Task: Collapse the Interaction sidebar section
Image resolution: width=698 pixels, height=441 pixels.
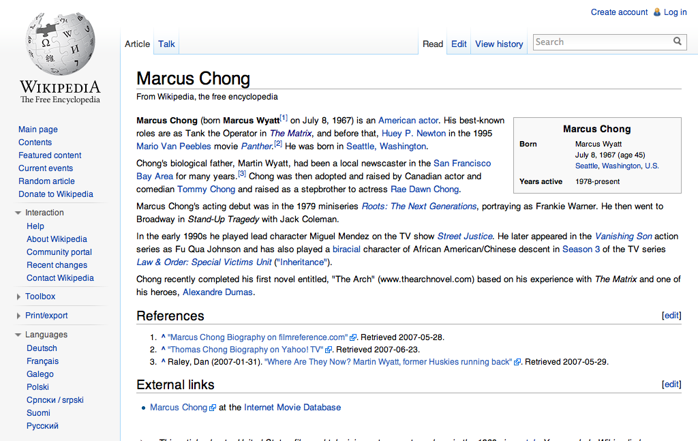Action: [18, 213]
